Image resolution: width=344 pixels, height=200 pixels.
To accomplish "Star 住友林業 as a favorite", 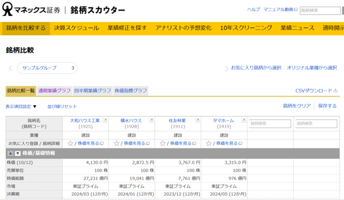I will pyautogui.click(x=163, y=143).
